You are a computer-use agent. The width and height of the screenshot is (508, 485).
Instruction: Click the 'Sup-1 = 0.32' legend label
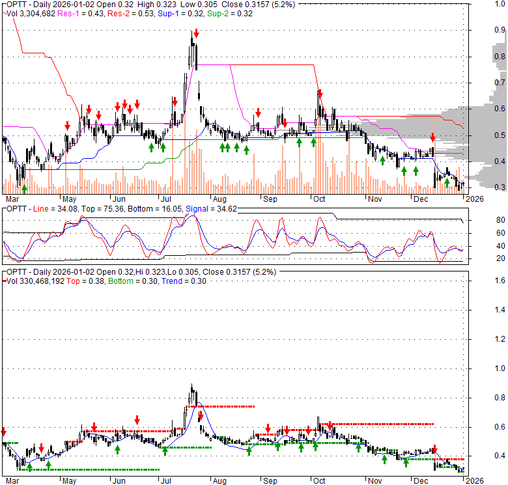click(x=181, y=14)
